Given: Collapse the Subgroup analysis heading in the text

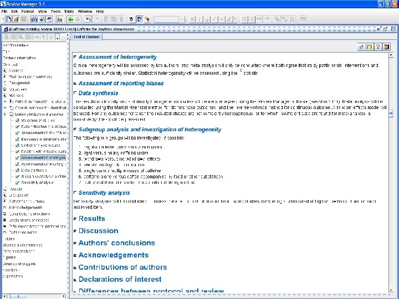Looking at the screenshot, I should (x=75, y=129).
